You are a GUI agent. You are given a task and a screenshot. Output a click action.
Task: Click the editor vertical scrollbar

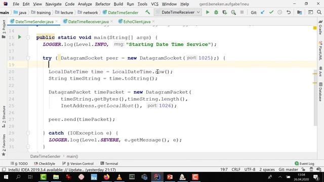[x=315, y=98]
